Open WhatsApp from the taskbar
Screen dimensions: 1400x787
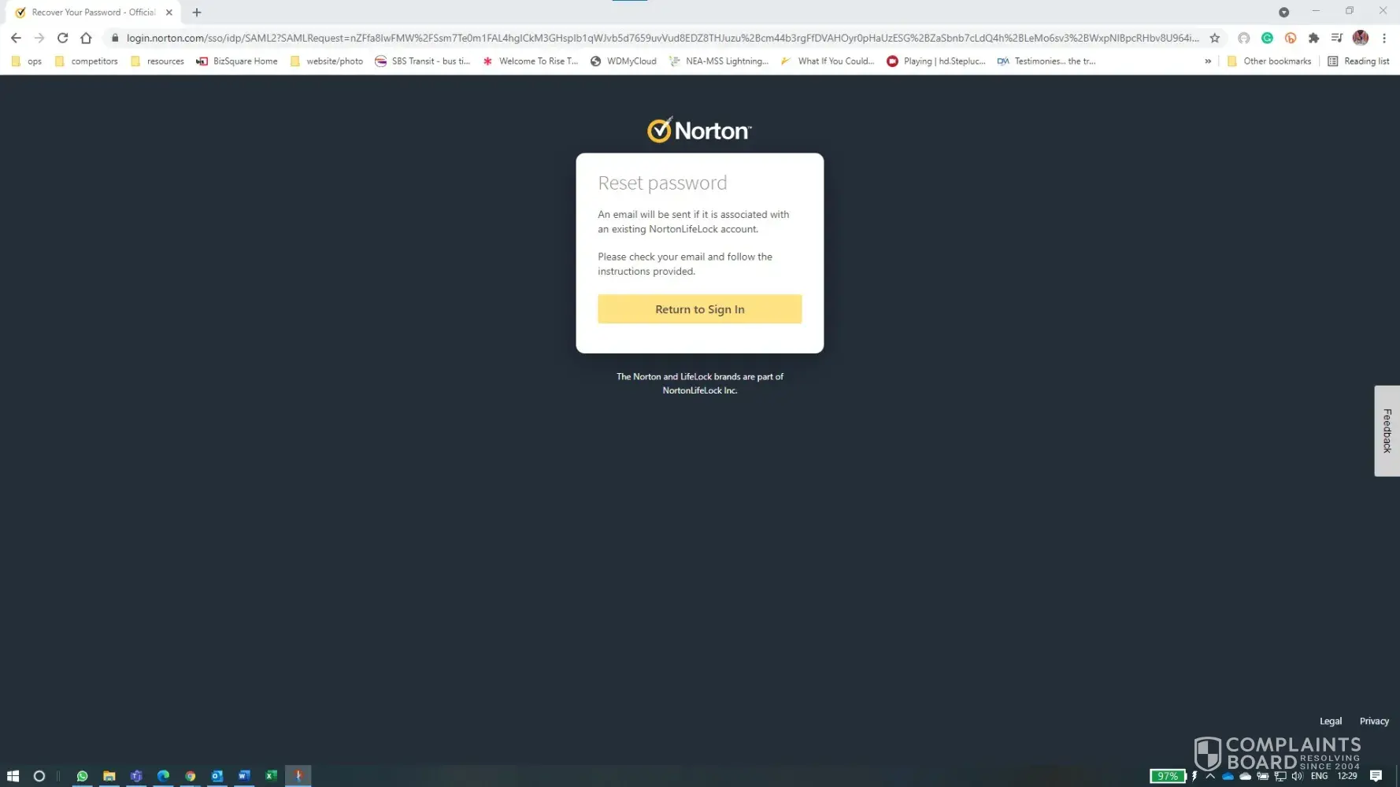point(82,776)
